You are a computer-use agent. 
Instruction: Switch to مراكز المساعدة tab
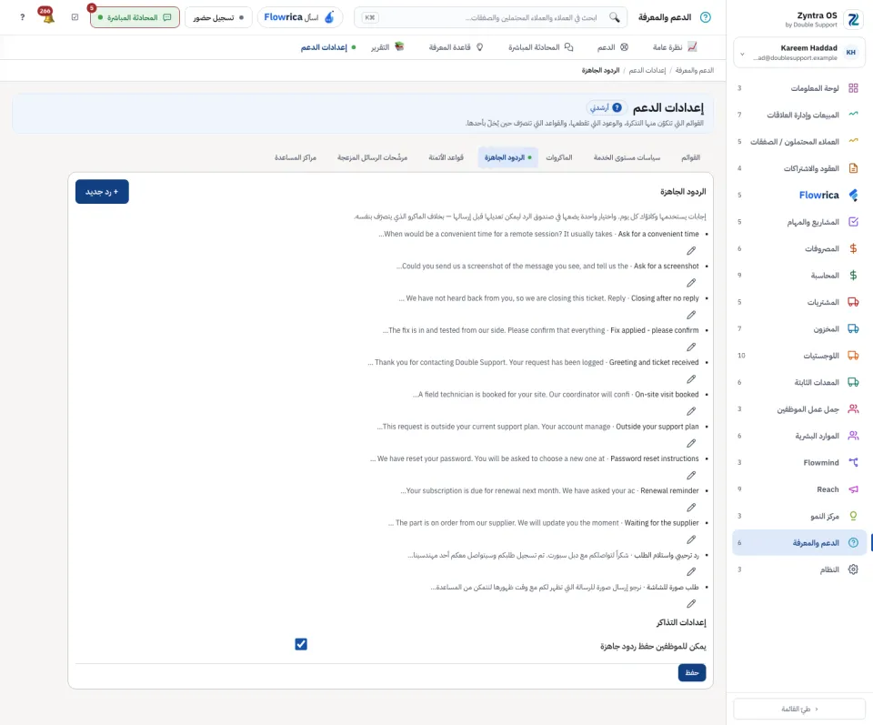point(295,157)
